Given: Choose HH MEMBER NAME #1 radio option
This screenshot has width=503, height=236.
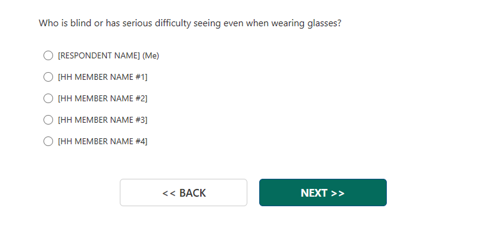Looking at the screenshot, I should (48, 77).
